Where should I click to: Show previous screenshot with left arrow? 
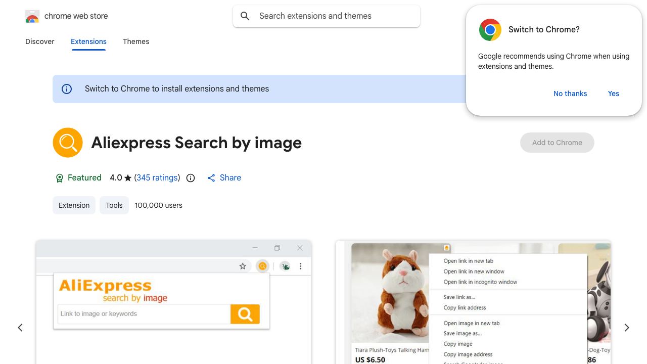point(20,328)
